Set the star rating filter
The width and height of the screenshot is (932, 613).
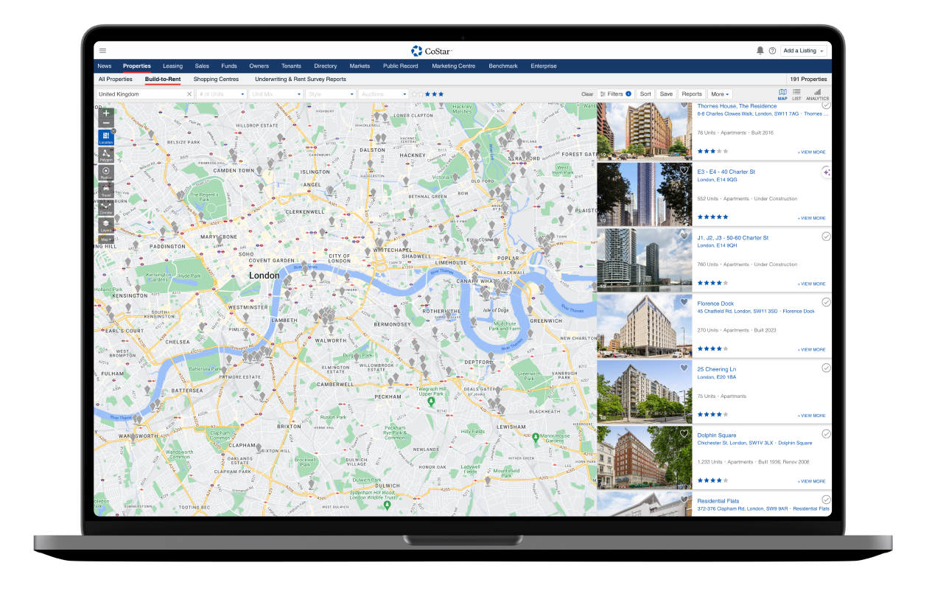pos(428,94)
